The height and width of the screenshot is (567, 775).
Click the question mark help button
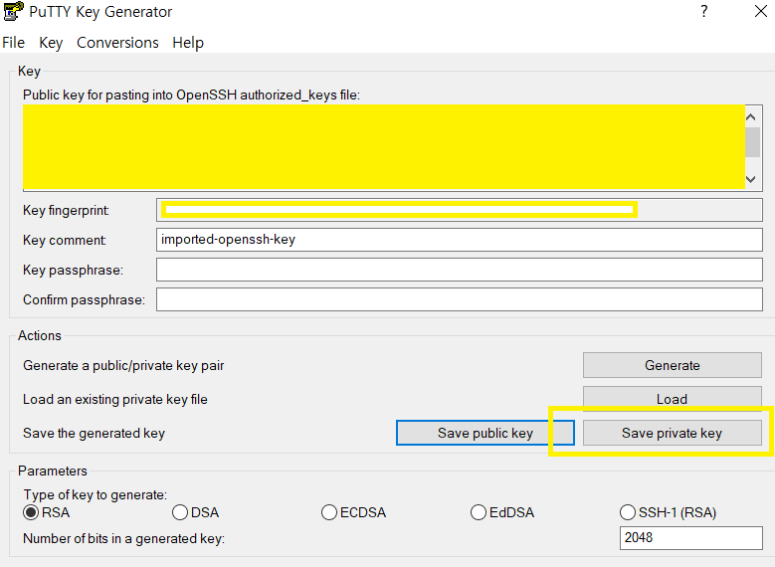click(703, 11)
